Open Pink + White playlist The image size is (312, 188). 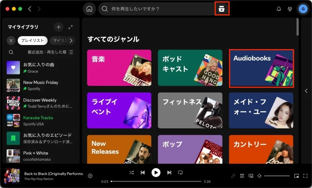(41, 156)
